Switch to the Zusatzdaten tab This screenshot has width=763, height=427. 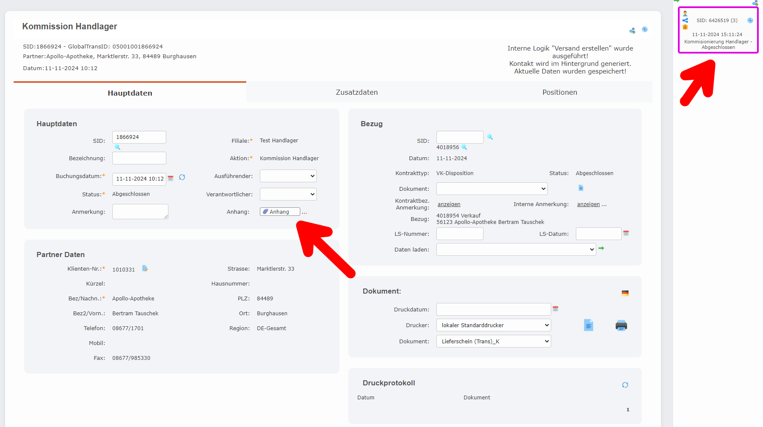pyautogui.click(x=356, y=92)
